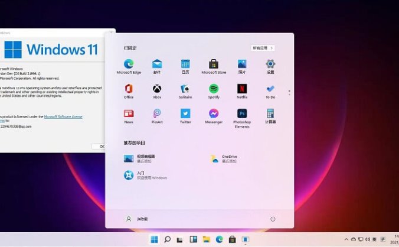
Task: Open the Widgets taskbar icon
Action: (194, 239)
